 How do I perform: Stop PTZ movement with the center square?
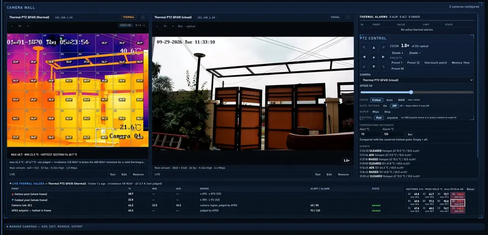click(x=374, y=57)
